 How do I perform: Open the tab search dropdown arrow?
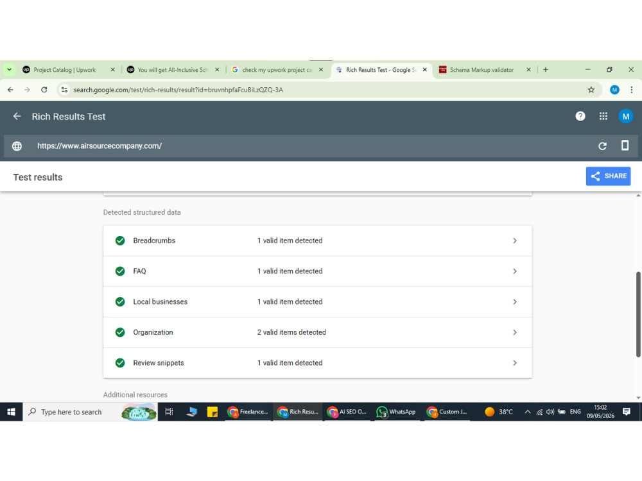click(x=9, y=70)
